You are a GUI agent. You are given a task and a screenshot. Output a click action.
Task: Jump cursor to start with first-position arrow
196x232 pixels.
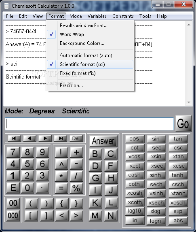(x=14, y=138)
